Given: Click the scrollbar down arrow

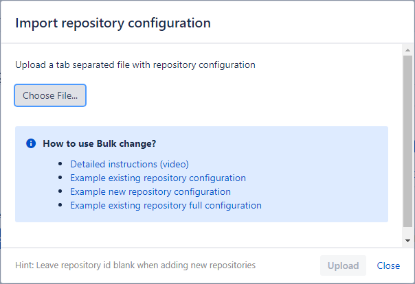Looking at the screenshot, I should tap(408, 241).
